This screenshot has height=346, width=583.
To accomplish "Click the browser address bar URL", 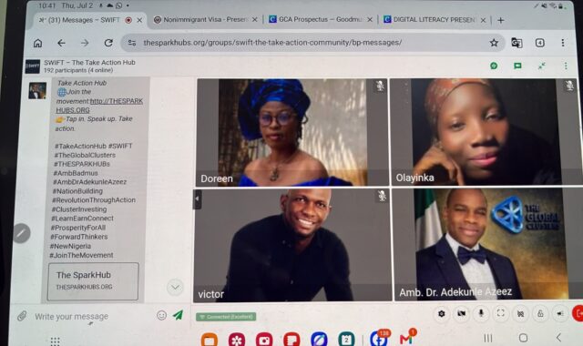I will point(272,43).
